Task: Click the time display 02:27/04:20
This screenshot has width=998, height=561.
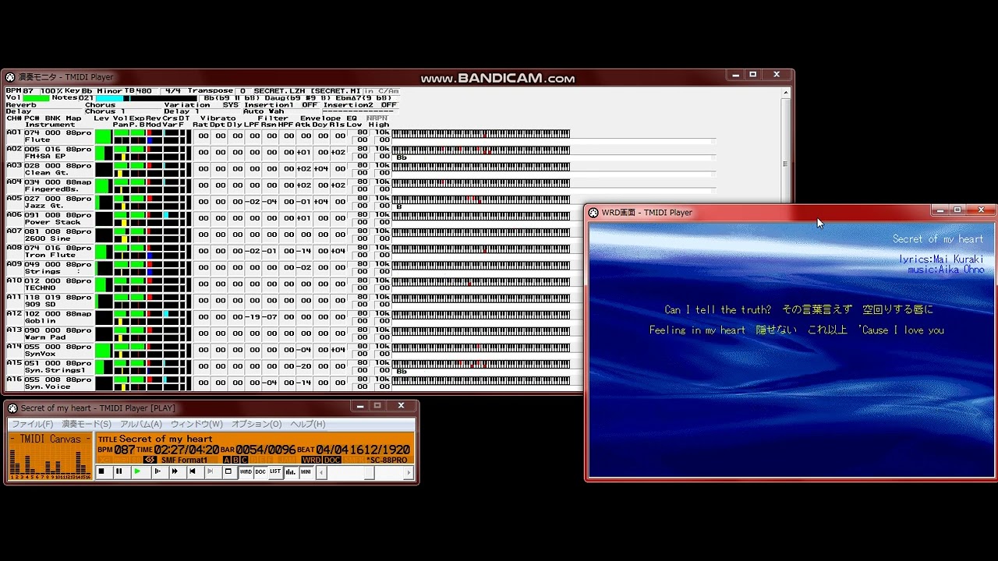Action: coord(186,450)
